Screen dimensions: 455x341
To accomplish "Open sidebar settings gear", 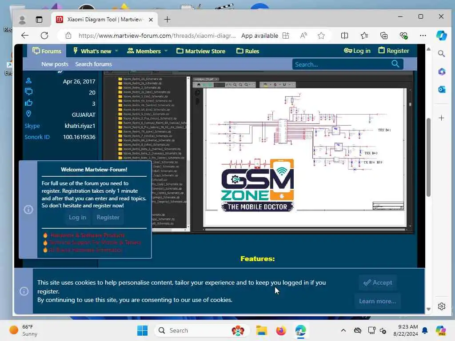I will point(441,306).
